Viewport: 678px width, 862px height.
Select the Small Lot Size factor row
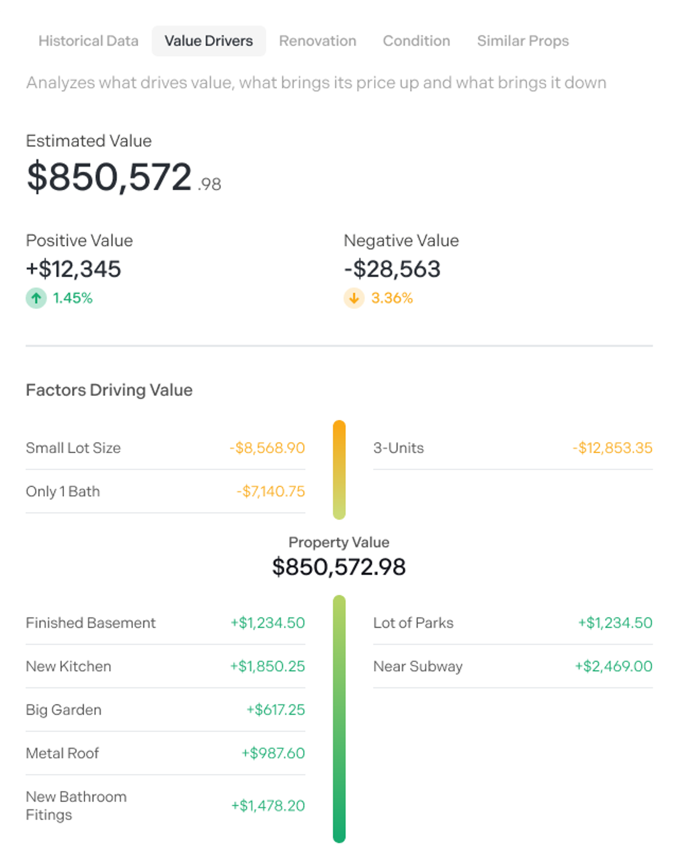pyautogui.click(x=165, y=448)
